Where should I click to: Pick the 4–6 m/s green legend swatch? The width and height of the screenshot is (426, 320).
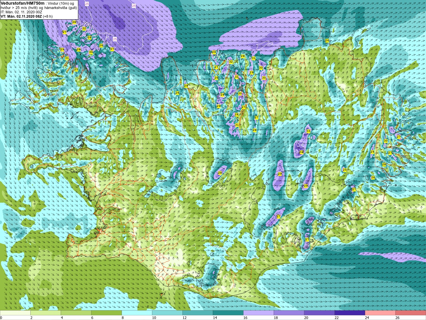pos(76,313)
